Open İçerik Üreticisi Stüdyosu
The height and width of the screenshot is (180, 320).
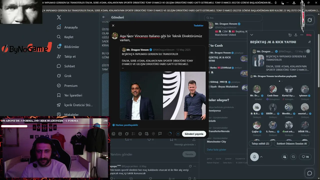(x=75, y=105)
